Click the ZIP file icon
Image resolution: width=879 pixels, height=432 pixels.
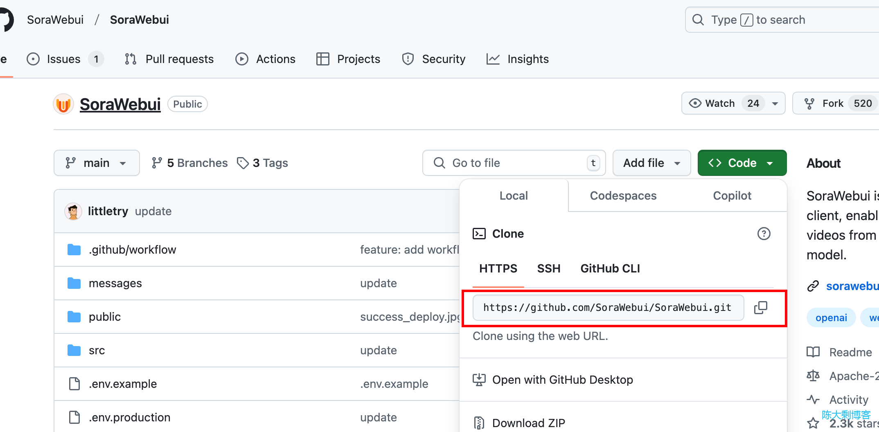coord(479,423)
